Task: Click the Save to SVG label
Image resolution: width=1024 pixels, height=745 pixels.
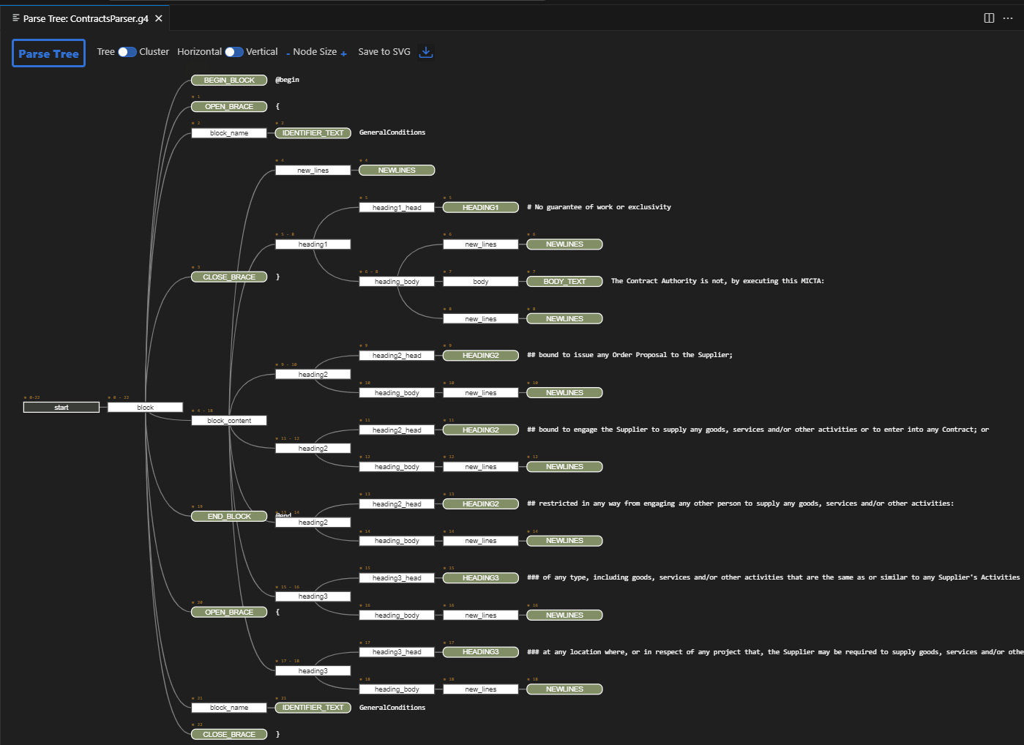Action: [384, 52]
